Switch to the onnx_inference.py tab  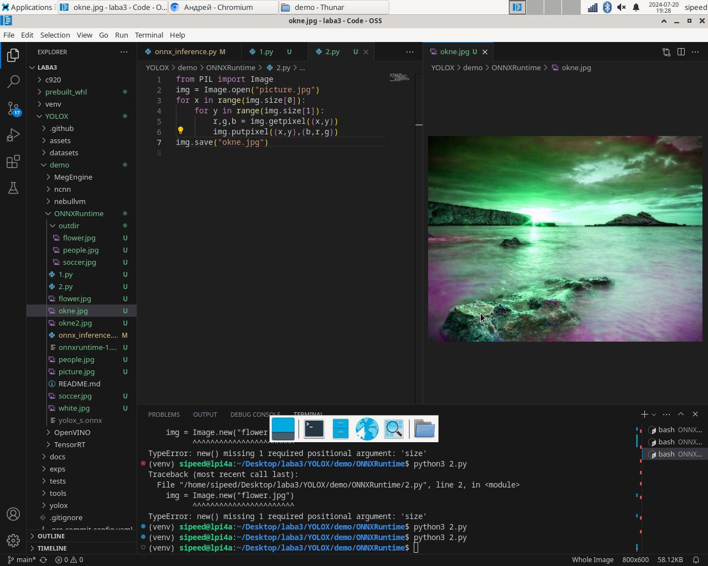tap(185, 51)
